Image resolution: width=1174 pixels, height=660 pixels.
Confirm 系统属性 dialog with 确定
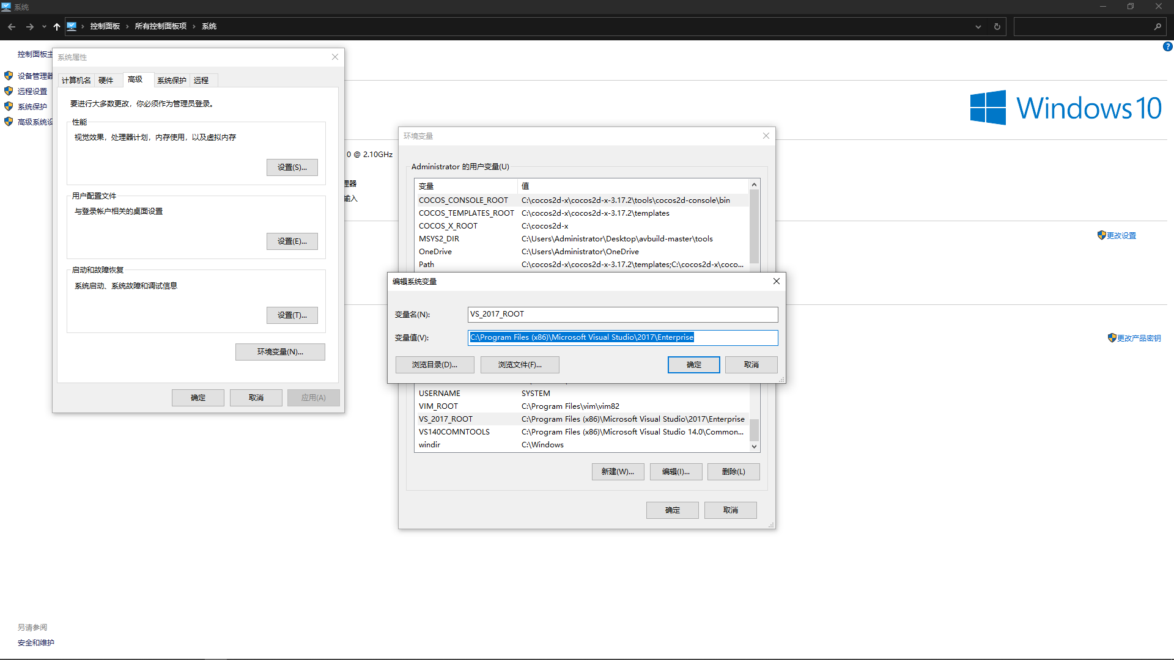coord(198,397)
